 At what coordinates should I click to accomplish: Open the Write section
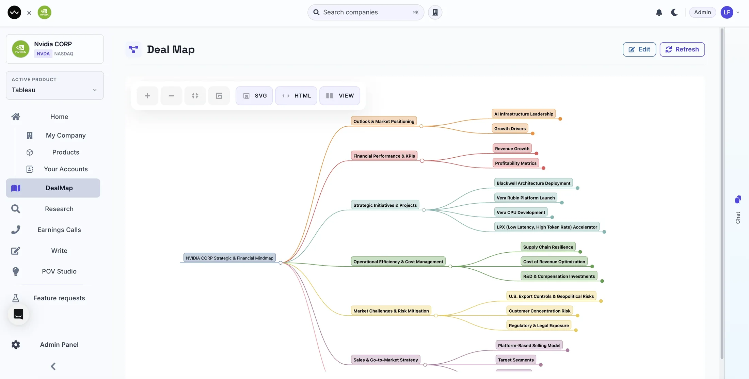(x=59, y=251)
